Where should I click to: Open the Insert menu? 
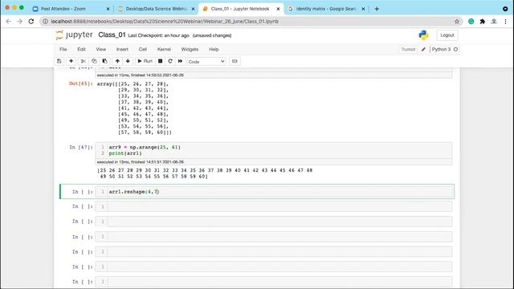[x=122, y=50]
